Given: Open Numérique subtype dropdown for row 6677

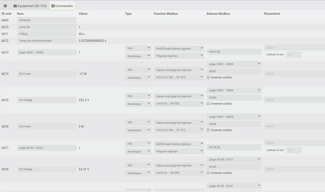Looking at the screenshot, I should pyautogui.click(x=138, y=152).
